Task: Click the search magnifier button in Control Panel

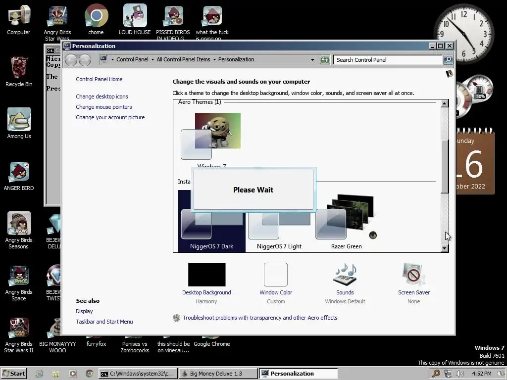Action: [x=448, y=59]
